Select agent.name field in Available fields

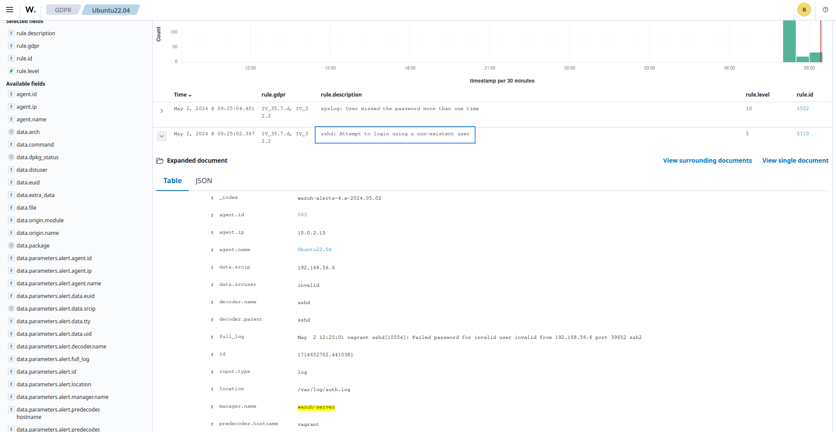[x=31, y=120]
